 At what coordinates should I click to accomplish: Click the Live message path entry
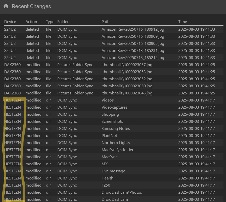pos(113,171)
